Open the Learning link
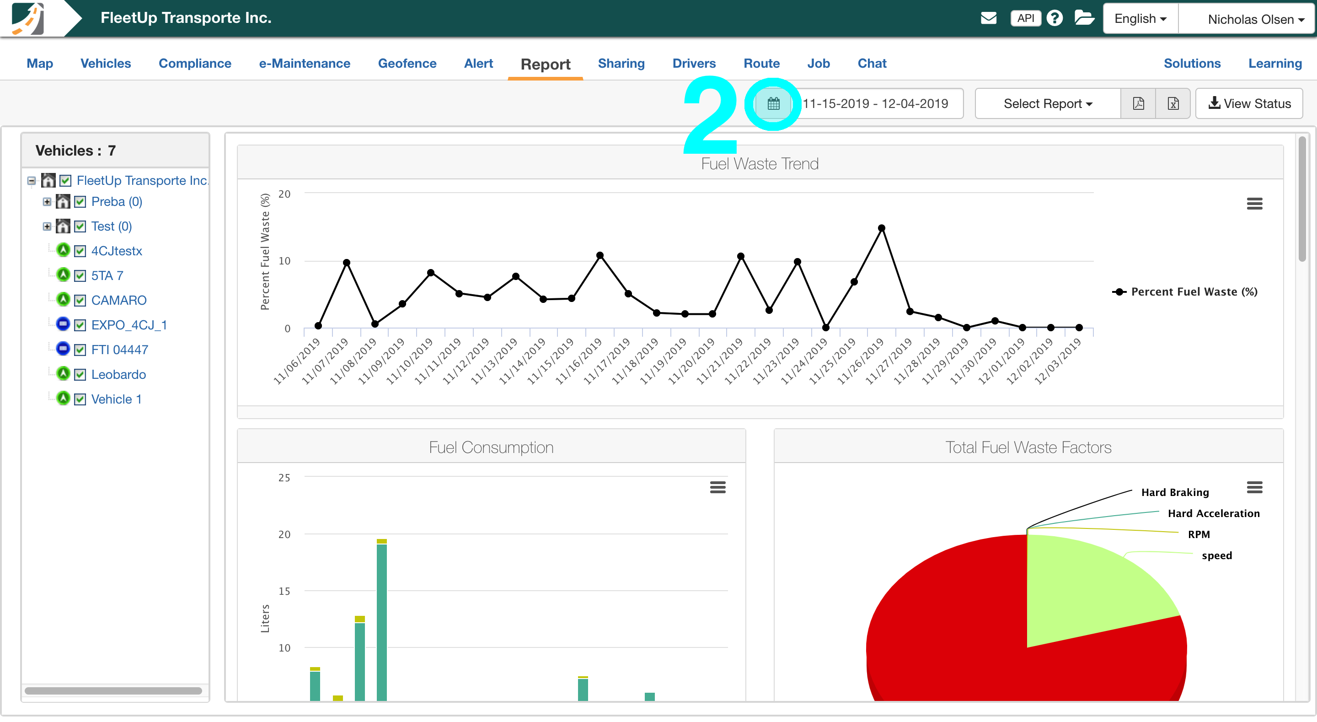This screenshot has width=1317, height=722. (x=1274, y=64)
